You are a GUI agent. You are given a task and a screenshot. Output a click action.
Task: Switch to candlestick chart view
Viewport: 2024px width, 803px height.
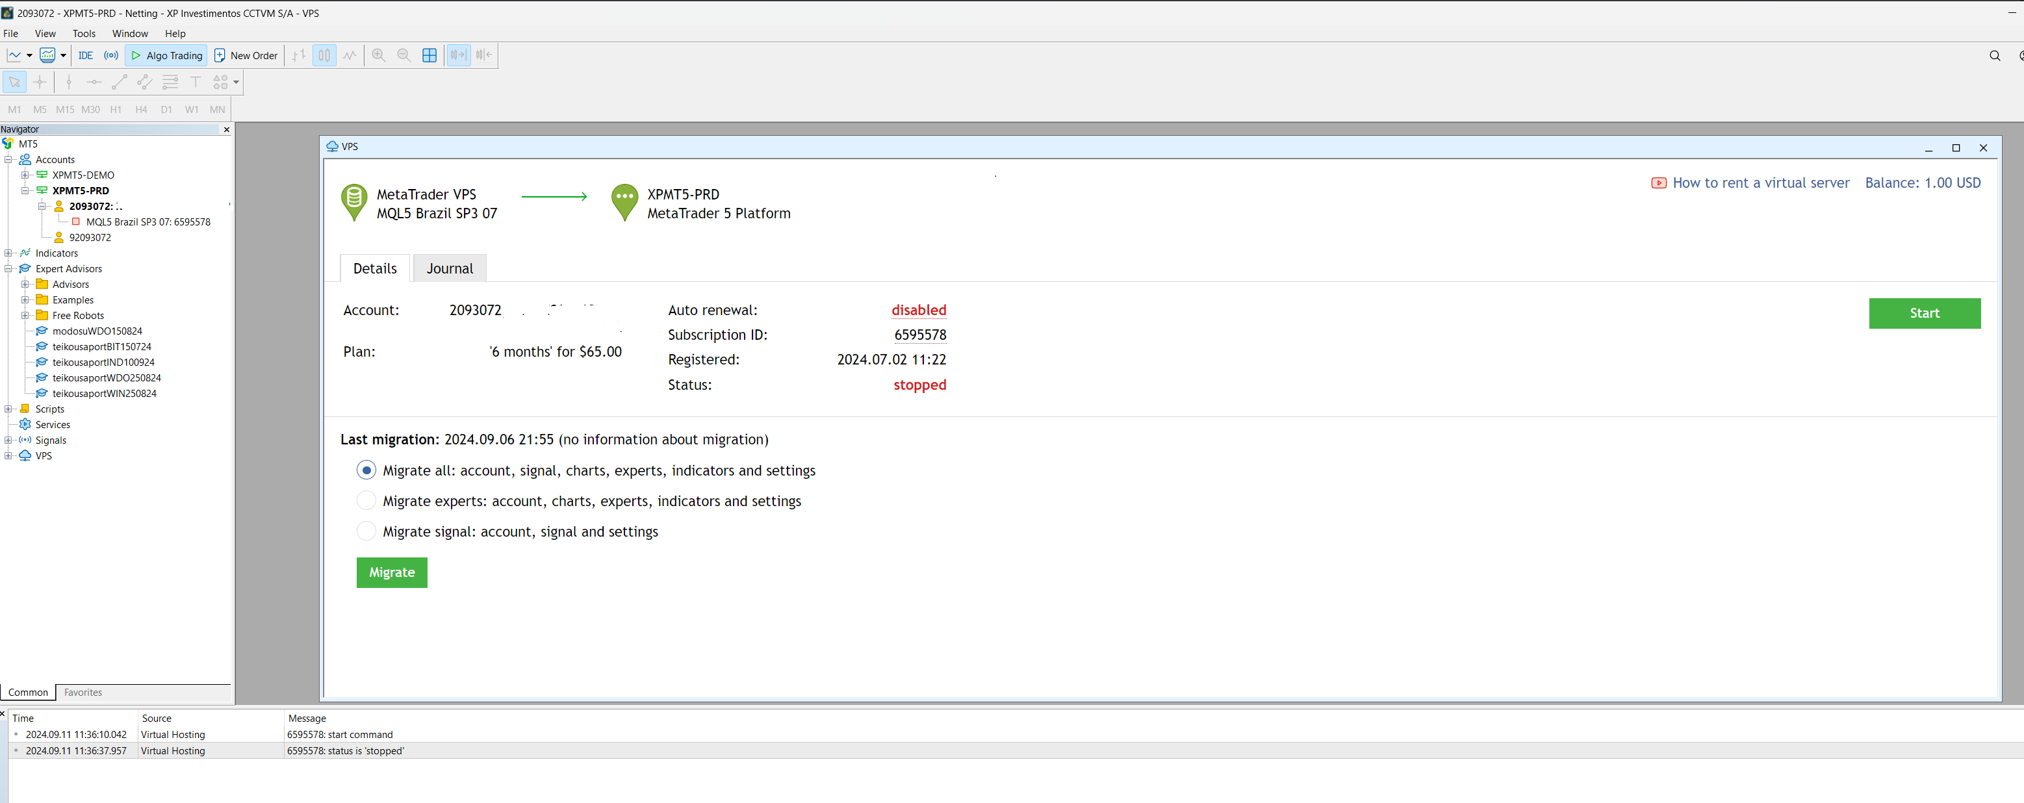[x=324, y=55]
